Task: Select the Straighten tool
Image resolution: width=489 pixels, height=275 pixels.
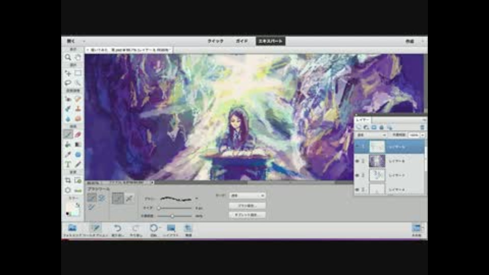Action: (77, 190)
